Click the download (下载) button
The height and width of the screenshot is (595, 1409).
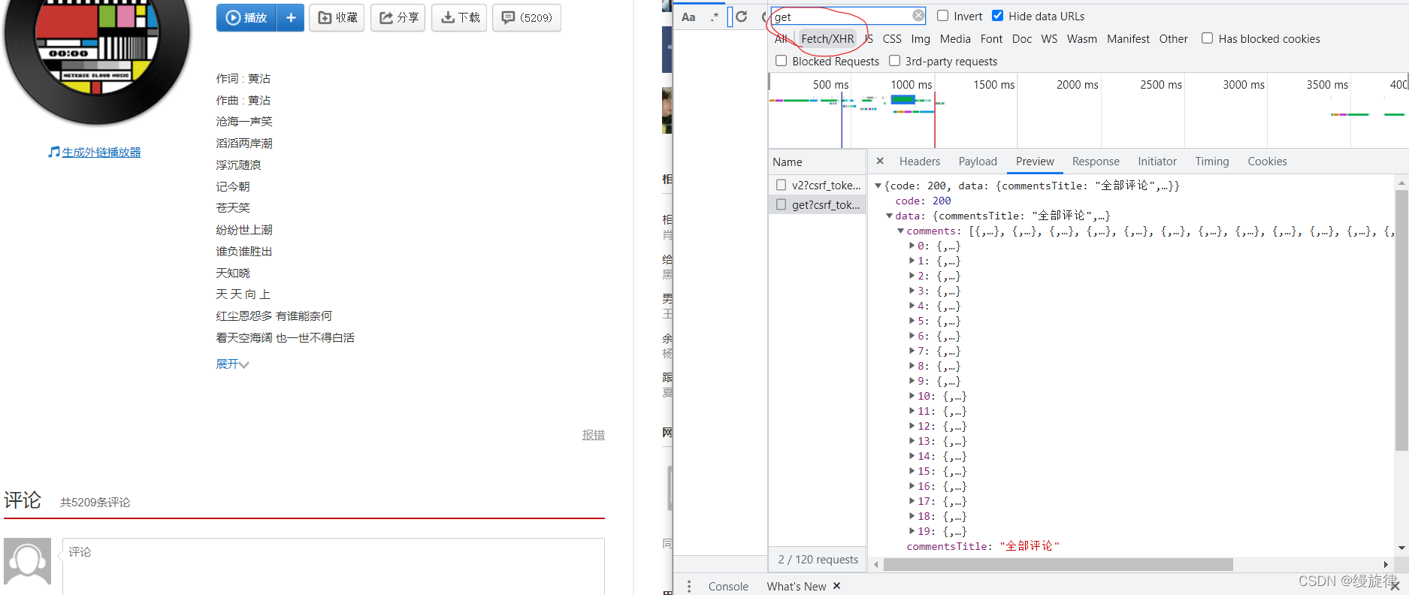[x=459, y=17]
